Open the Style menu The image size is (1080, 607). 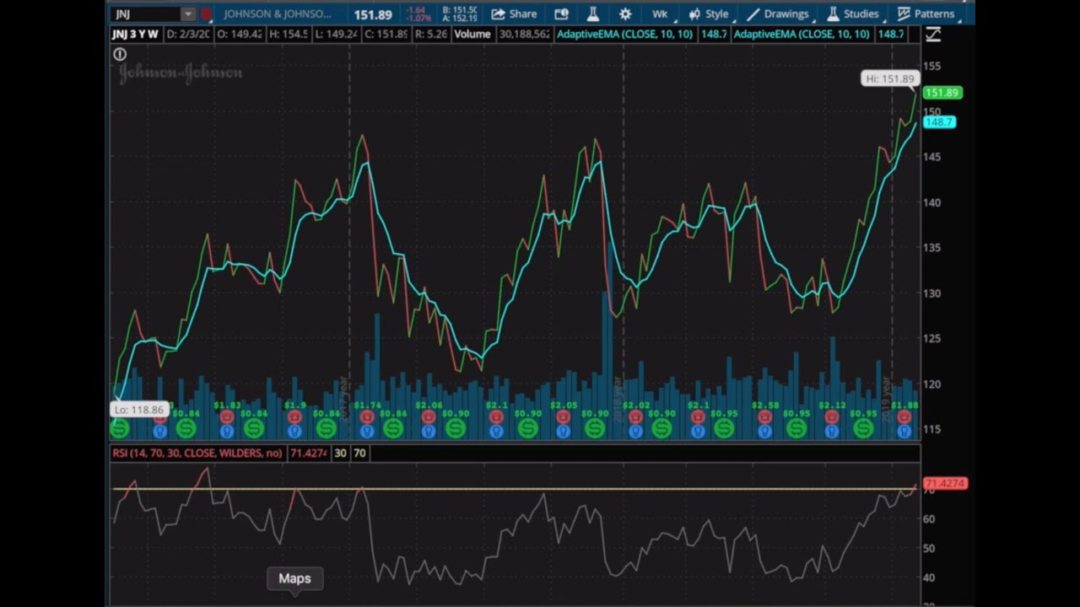click(709, 14)
